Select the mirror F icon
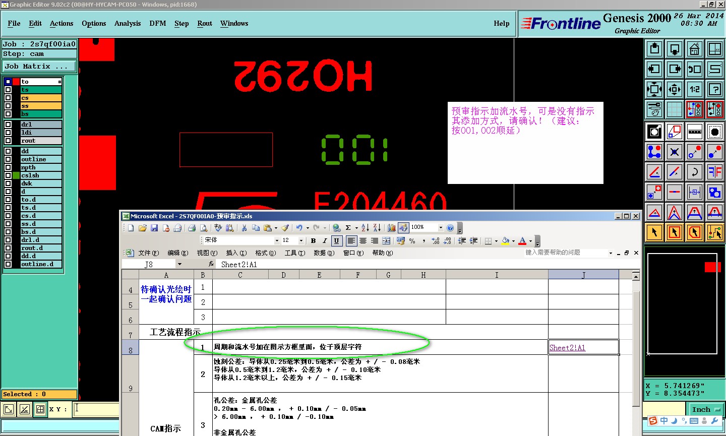 tap(715, 172)
